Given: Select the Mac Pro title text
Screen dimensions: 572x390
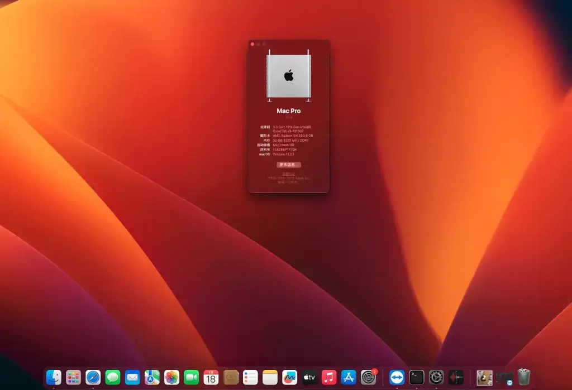Looking at the screenshot, I should tap(289, 111).
